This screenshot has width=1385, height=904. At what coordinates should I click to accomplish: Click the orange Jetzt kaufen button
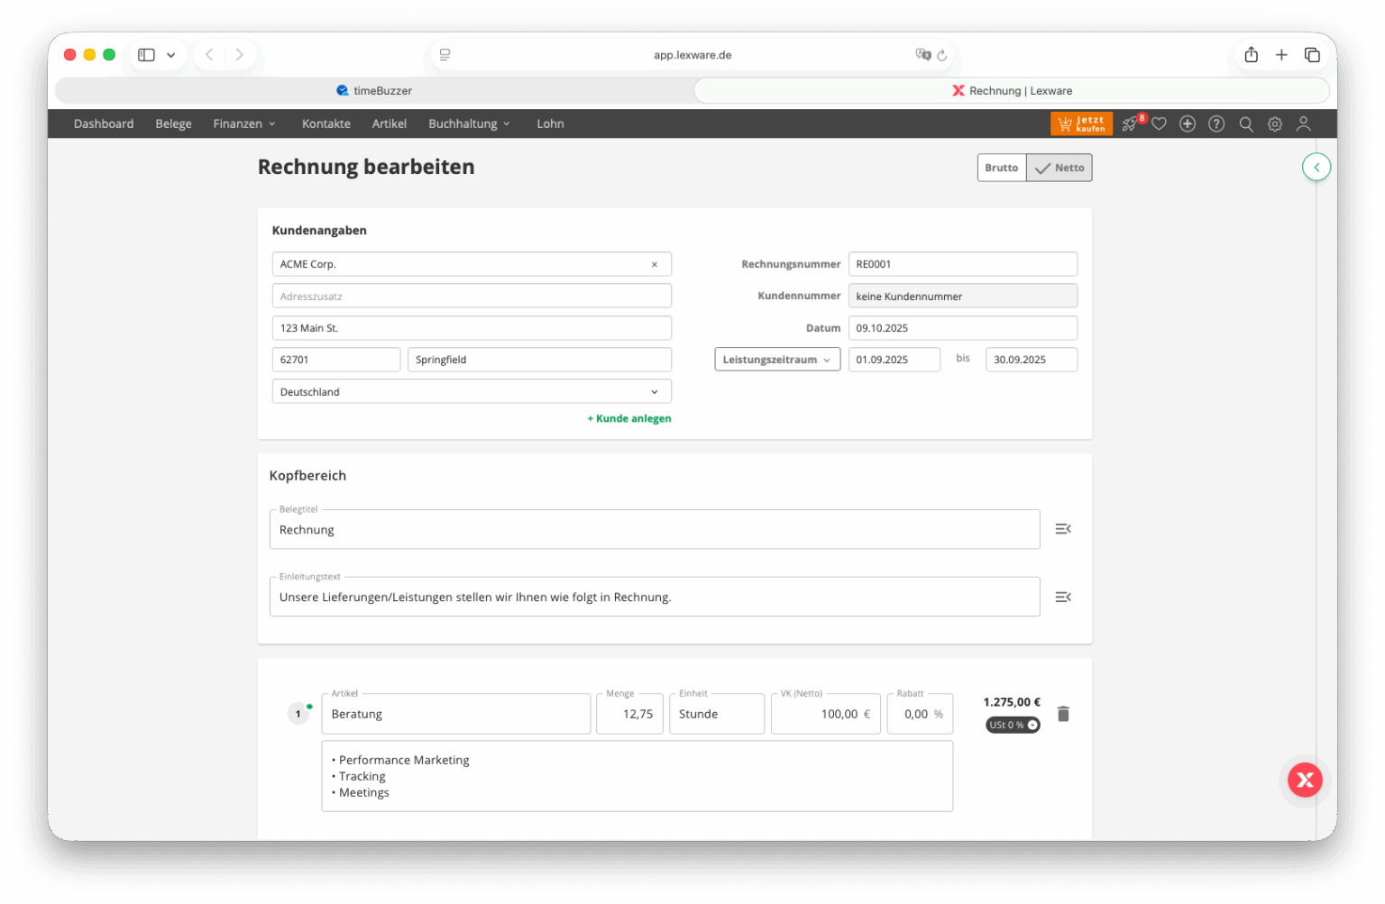(x=1081, y=124)
